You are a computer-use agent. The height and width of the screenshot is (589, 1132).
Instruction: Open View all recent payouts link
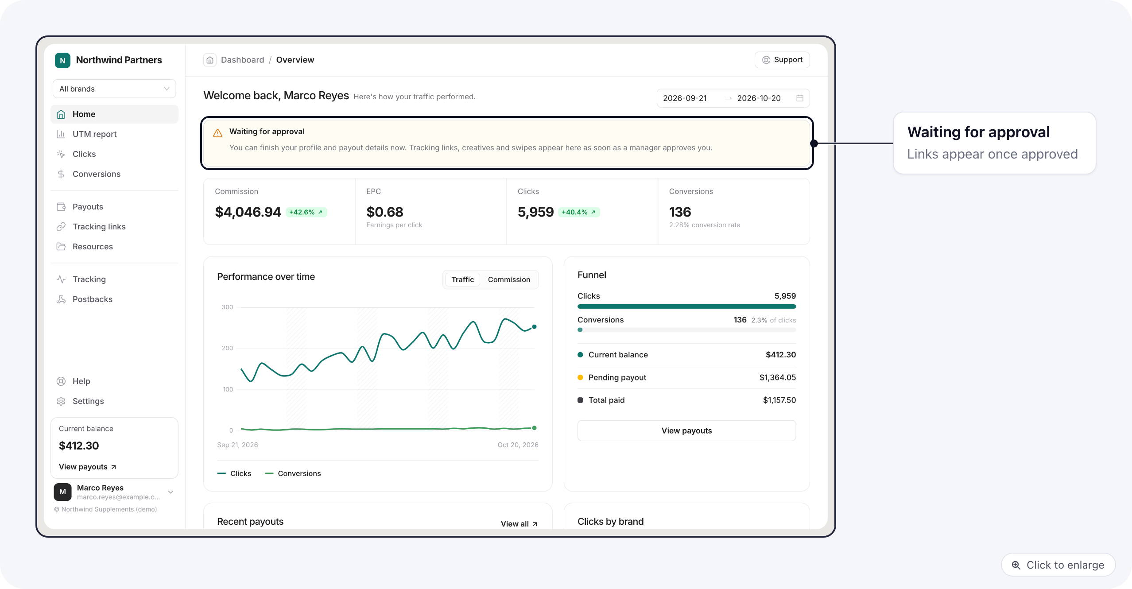[519, 523]
